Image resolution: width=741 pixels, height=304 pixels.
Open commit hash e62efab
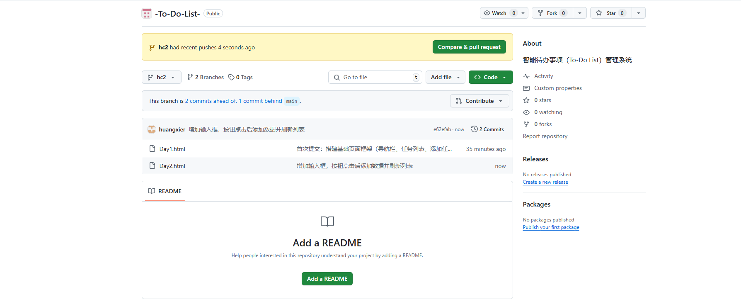442,129
